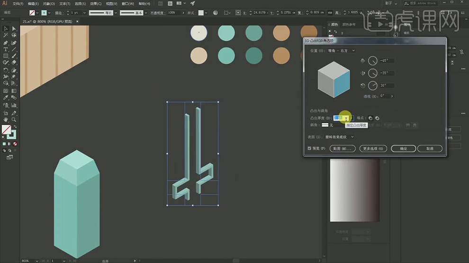Image resolution: width=469 pixels, height=263 pixels.
Task: Click the cap-off hollow end cap icon
Action: [x=377, y=118]
